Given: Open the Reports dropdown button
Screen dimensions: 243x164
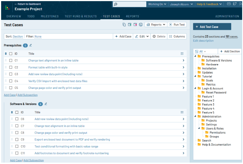Looking at the screenshot, I should tap(156, 25).
